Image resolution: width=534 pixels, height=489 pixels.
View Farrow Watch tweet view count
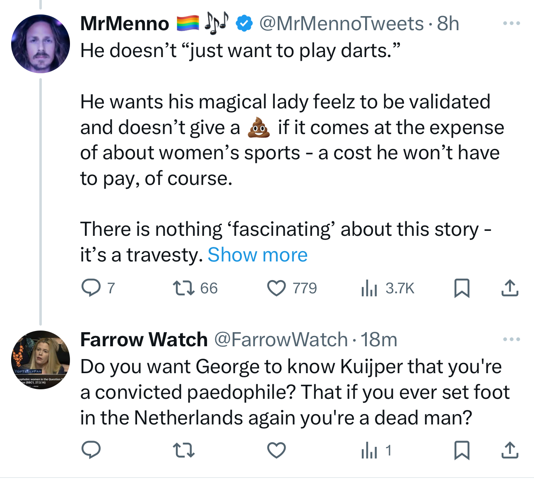pyautogui.click(x=369, y=450)
